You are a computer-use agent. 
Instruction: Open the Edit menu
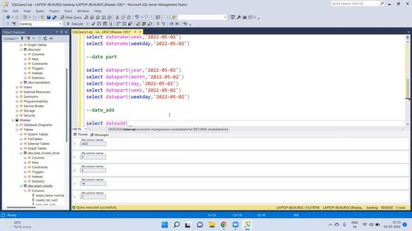point(15,11)
